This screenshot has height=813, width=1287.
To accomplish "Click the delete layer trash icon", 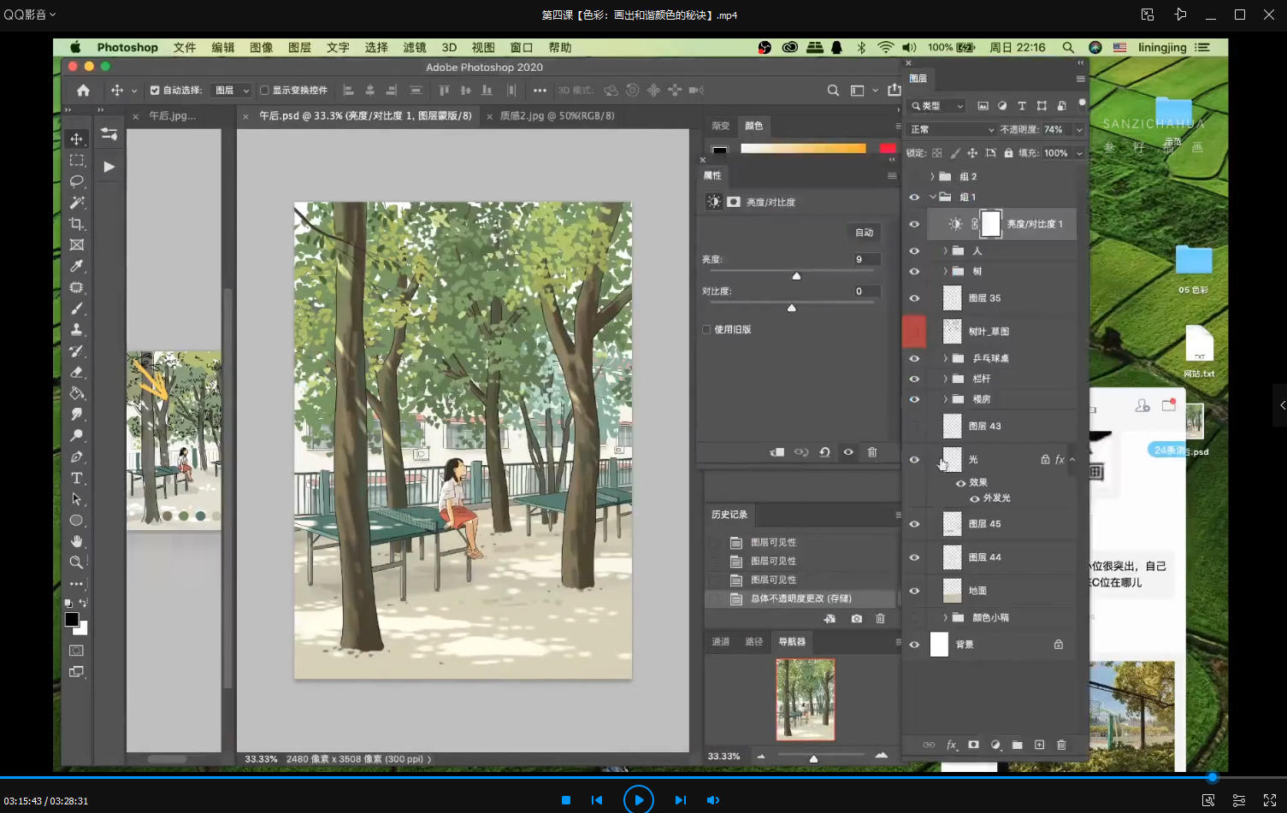I will click(1061, 745).
